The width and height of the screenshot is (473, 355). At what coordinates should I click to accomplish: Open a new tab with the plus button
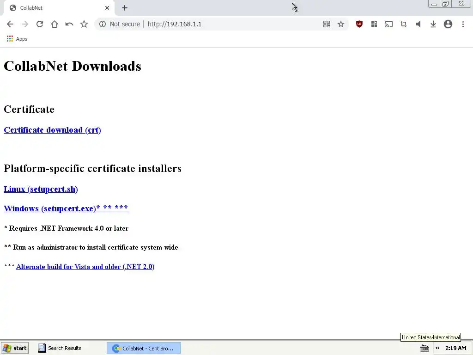pos(125,8)
